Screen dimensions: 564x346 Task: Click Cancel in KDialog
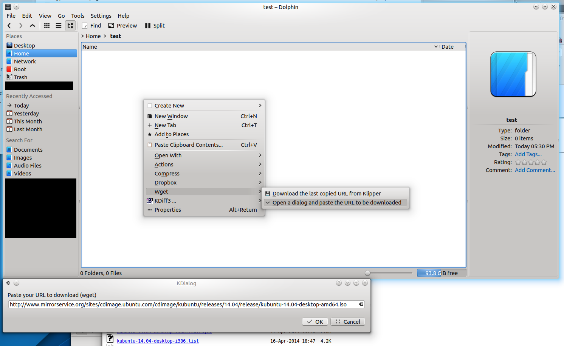pyautogui.click(x=348, y=321)
